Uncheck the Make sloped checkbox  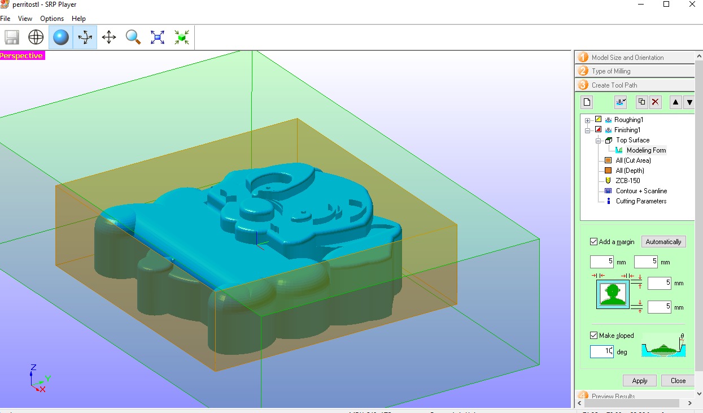pos(593,336)
